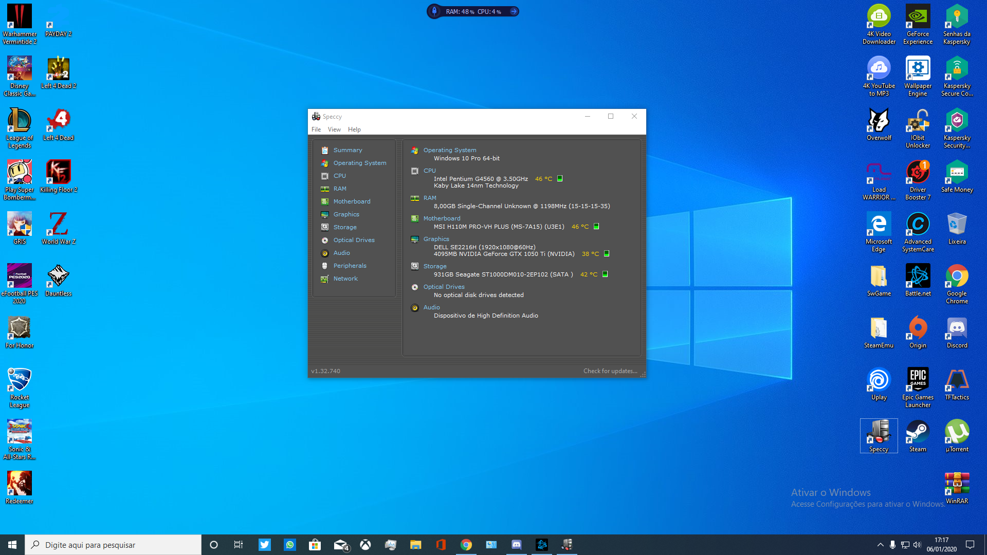Open Twitter from the taskbar
Viewport: 987px width, 555px height.
tap(265, 545)
